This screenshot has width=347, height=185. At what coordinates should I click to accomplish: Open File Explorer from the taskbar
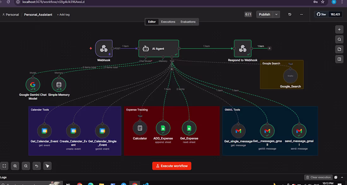point(102,184)
